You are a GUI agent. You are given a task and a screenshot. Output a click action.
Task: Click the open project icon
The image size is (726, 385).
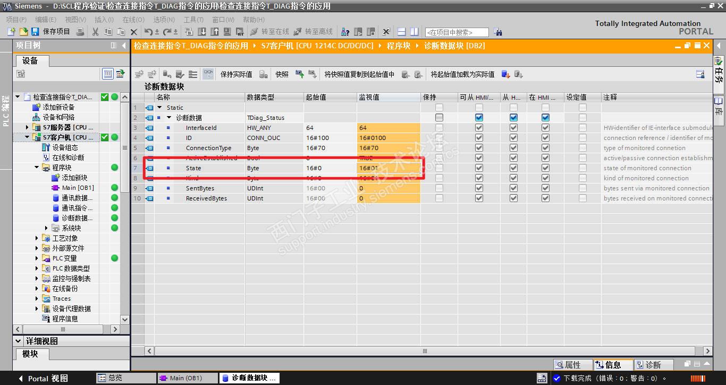pos(23,32)
